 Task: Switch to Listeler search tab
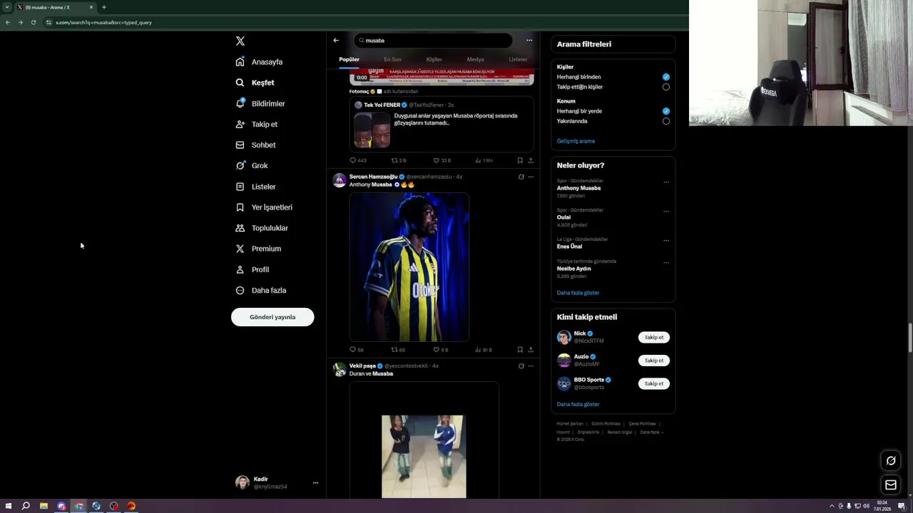(x=518, y=60)
